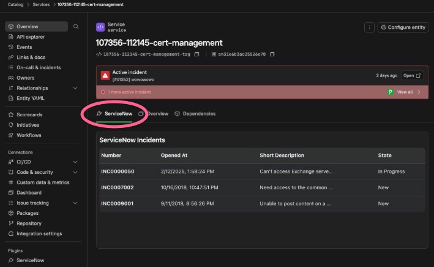This screenshot has height=267, width=434.
Task: Open the active incident with Open button
Action: 412,75
